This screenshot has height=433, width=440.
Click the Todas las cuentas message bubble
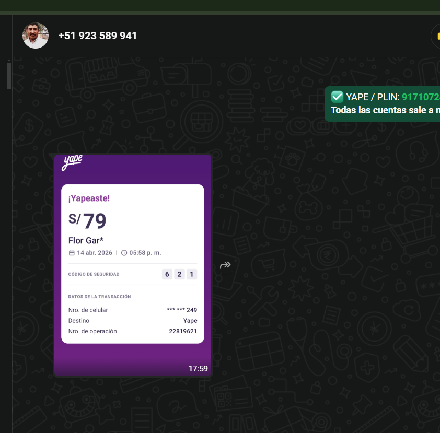coord(382,104)
